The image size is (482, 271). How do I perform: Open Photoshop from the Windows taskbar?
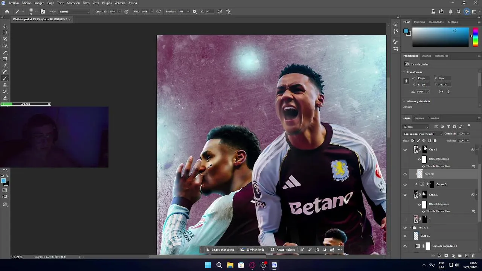275,265
